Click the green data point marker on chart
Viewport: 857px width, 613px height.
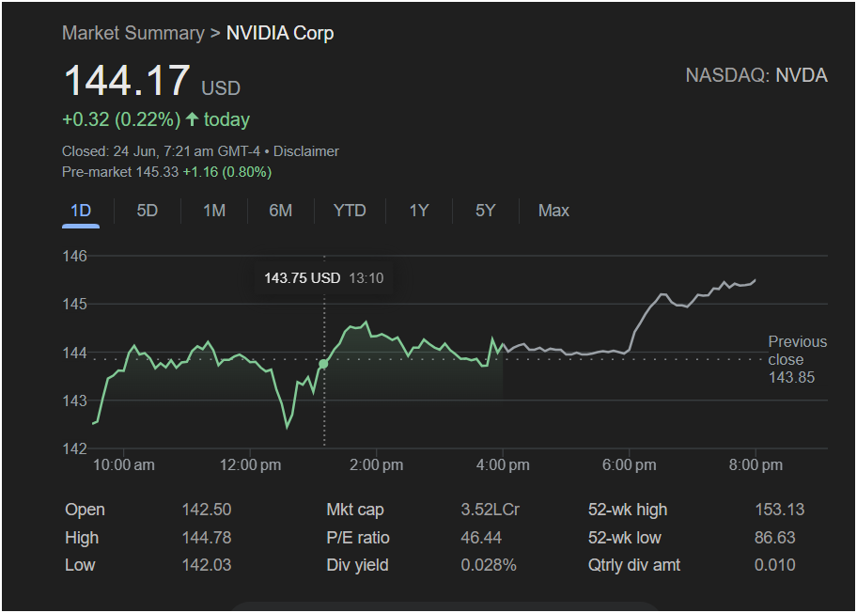click(x=323, y=364)
